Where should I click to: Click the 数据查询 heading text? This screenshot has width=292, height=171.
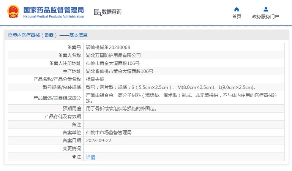(x=111, y=12)
